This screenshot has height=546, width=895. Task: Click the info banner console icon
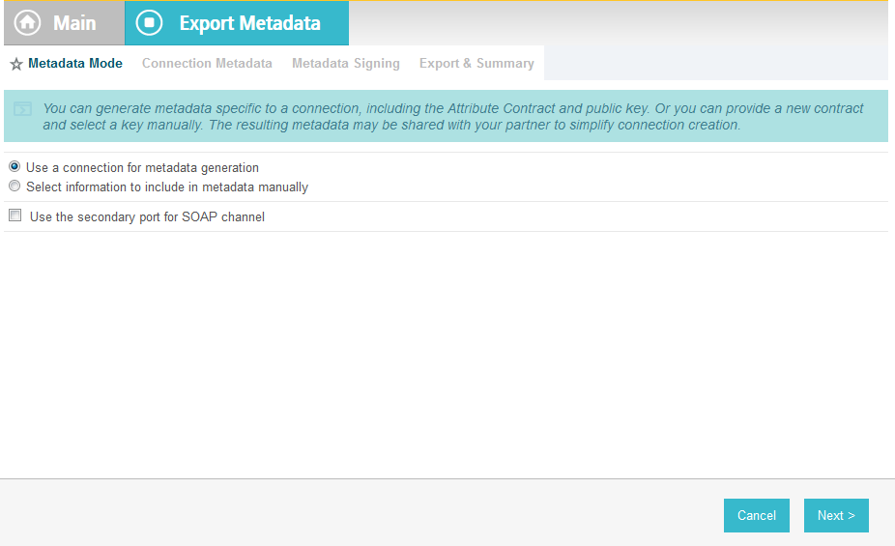[23, 108]
